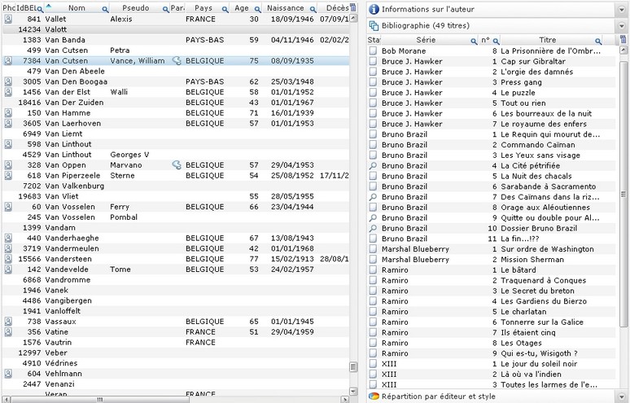The image size is (630, 403).
Task: Sort bibliography by the Série column header
Action: click(426, 40)
